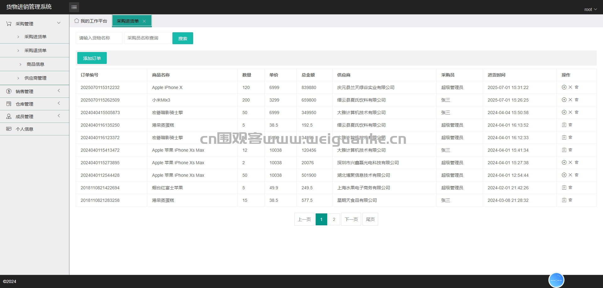Open clipboard detail icon for order 2024040116135250
The height and width of the screenshot is (288, 603).
[564, 125]
